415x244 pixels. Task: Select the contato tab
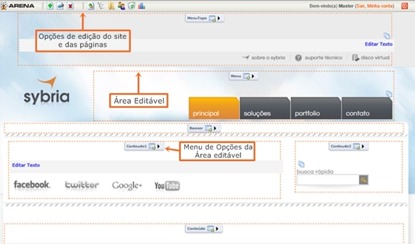coord(367,108)
